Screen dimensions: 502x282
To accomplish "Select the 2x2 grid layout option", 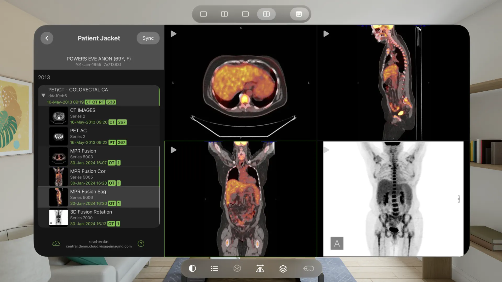I will (x=266, y=14).
